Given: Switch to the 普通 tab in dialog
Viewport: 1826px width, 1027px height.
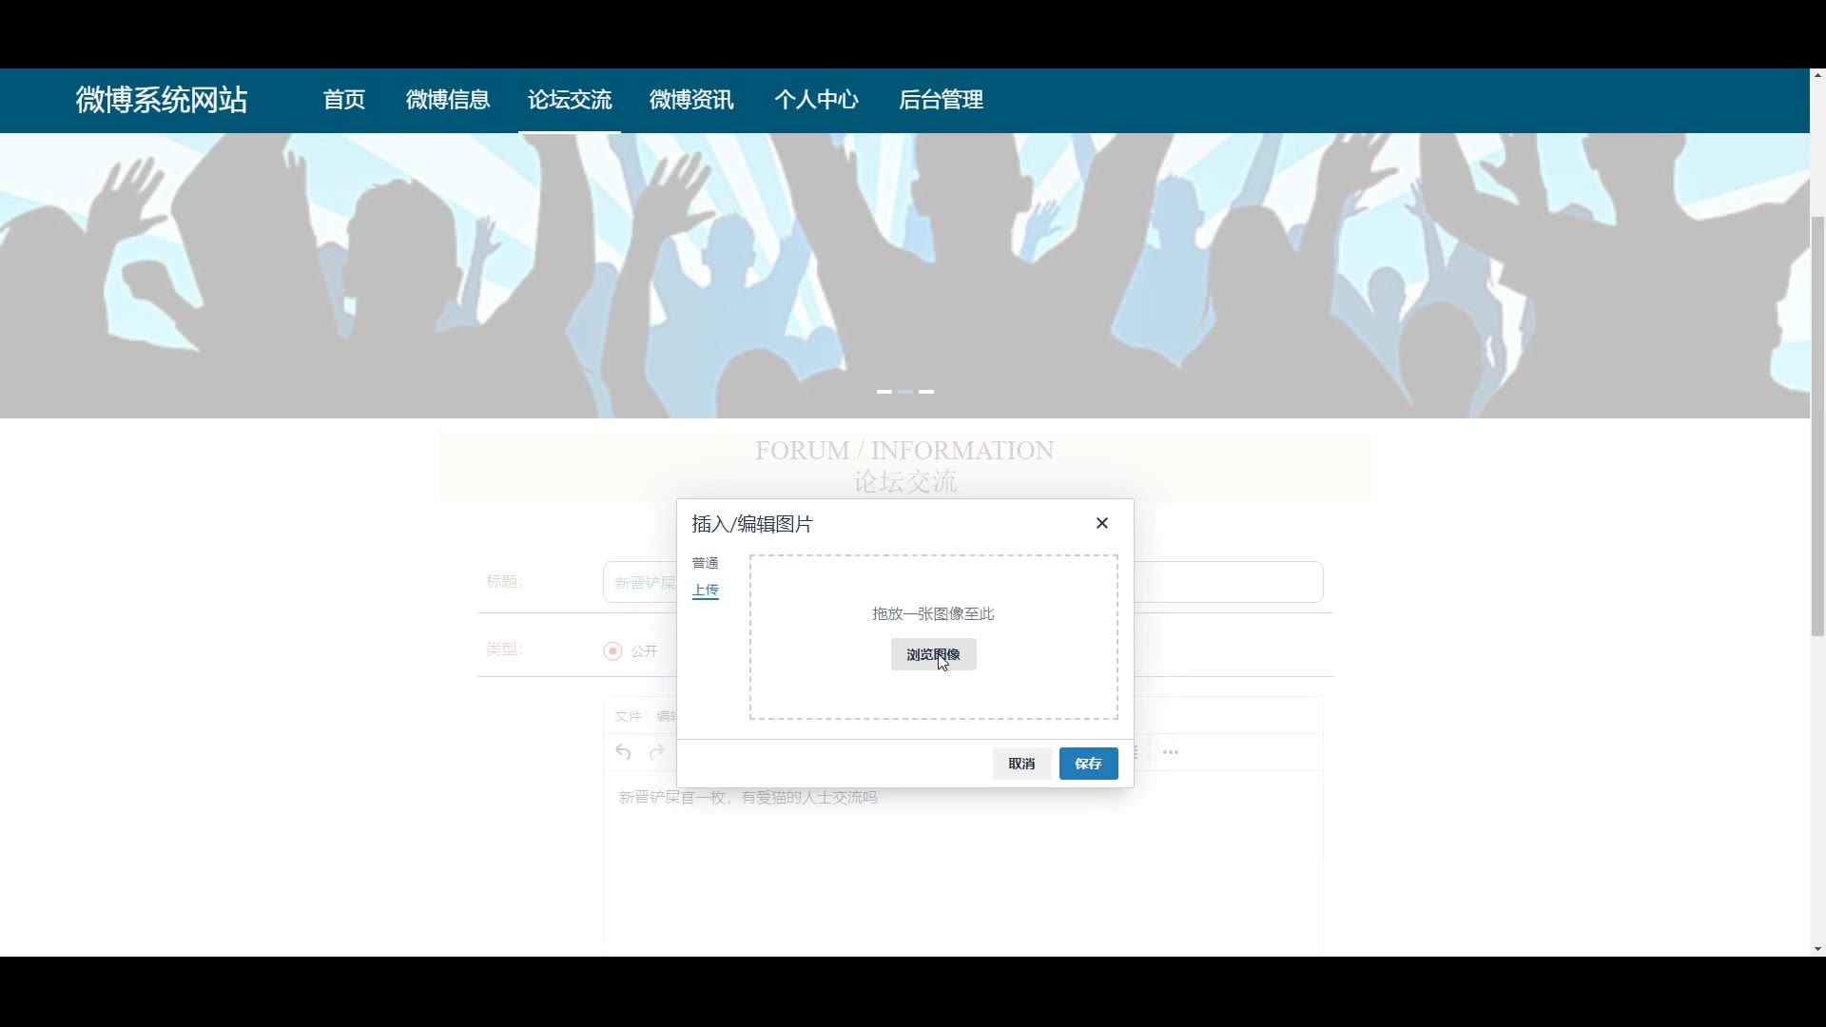Looking at the screenshot, I should tap(705, 563).
